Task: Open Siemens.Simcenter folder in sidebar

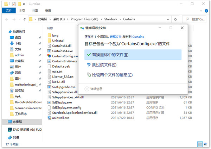Action: [26, 108]
